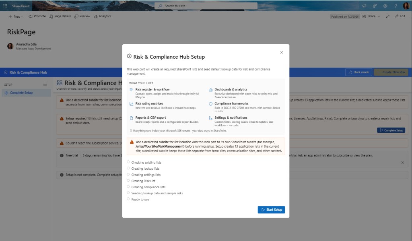Select the Creating compliance lists step
This screenshot has height=241, width=412.
click(146, 187)
